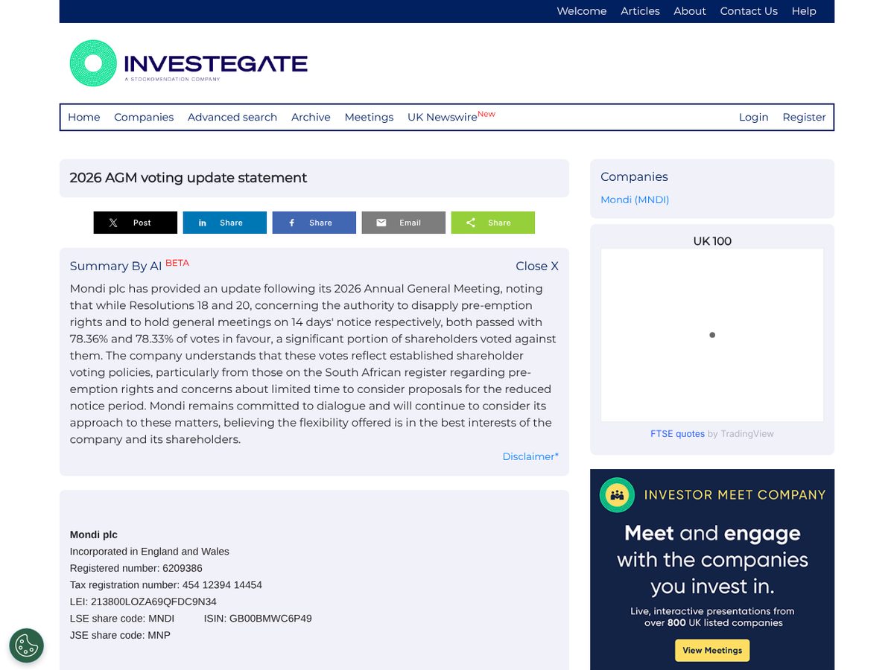
Task: Open Mondi (MNDI) company page
Action: tap(635, 200)
